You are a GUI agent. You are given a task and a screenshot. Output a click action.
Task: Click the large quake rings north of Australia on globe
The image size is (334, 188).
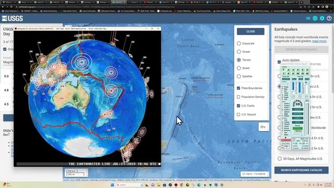click(x=81, y=62)
